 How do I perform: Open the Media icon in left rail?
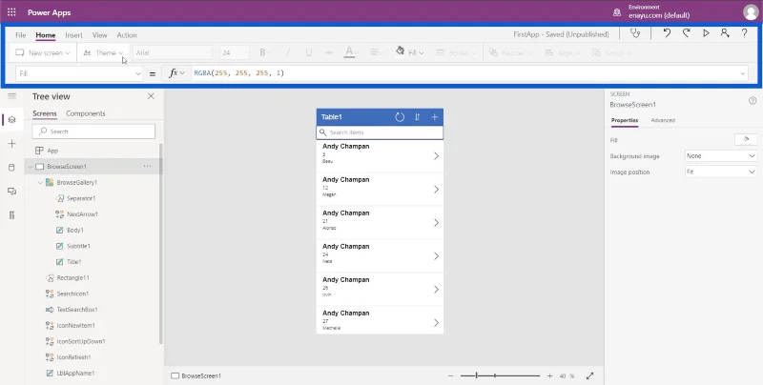[x=12, y=192]
